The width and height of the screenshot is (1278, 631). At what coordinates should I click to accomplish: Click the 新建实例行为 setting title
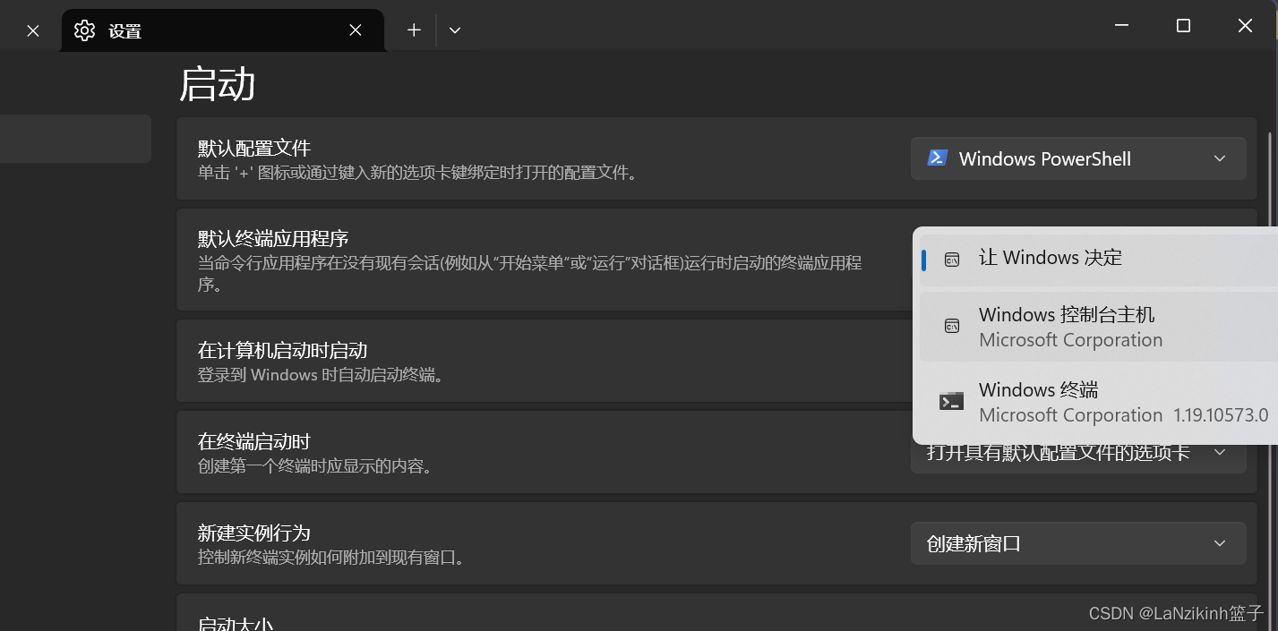pyautogui.click(x=254, y=533)
